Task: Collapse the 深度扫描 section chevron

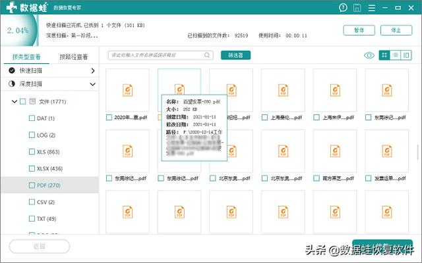Action: click(92, 84)
